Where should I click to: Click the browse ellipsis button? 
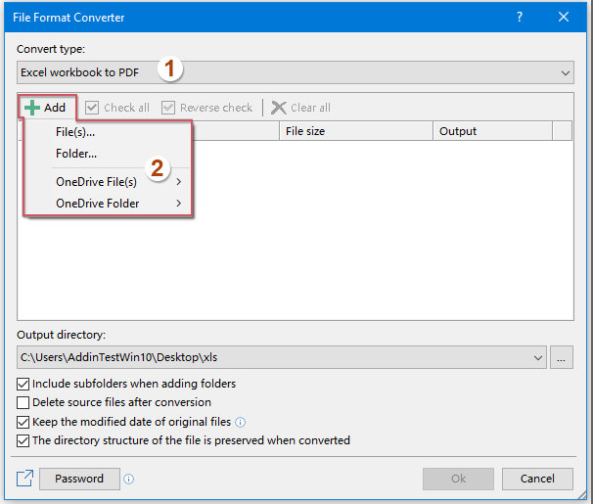pos(562,358)
